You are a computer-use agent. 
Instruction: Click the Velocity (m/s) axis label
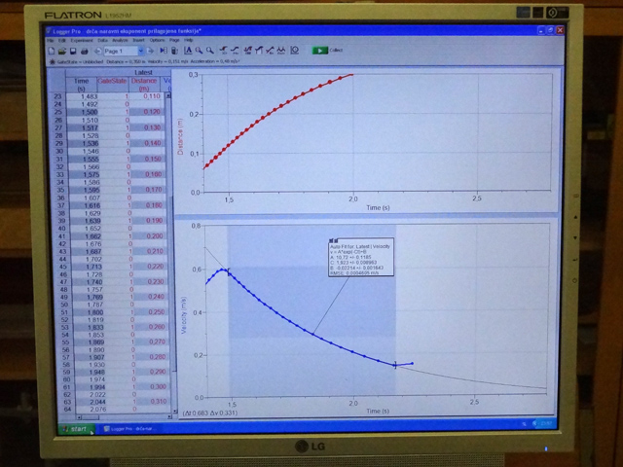(x=184, y=315)
